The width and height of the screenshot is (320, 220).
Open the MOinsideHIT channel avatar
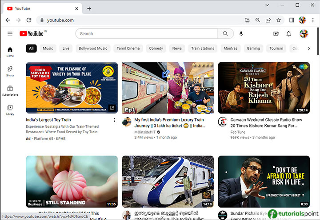[x=127, y=122]
